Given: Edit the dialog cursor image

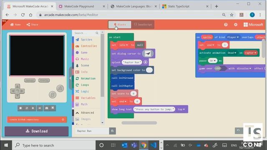Looking at the screenshot, I should (148, 54).
